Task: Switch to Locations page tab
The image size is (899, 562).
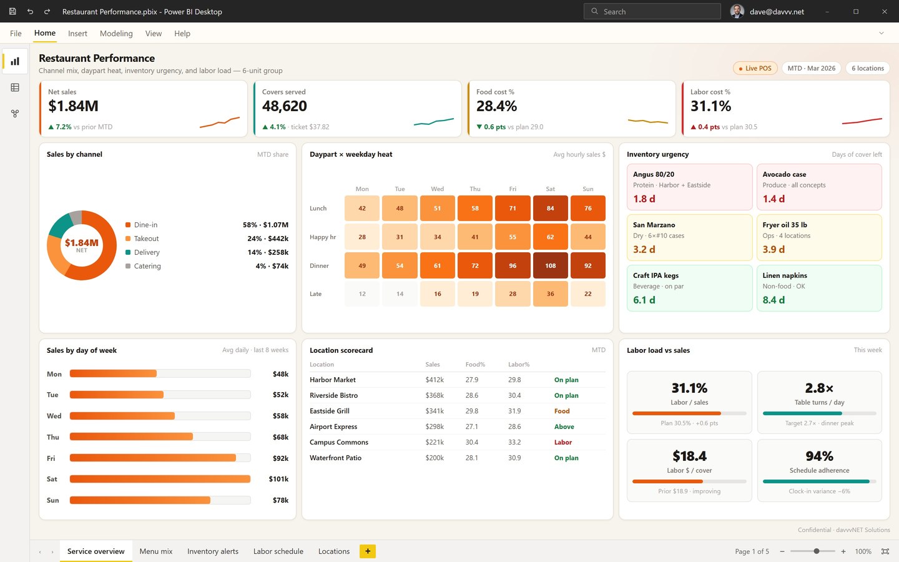Action: (334, 551)
